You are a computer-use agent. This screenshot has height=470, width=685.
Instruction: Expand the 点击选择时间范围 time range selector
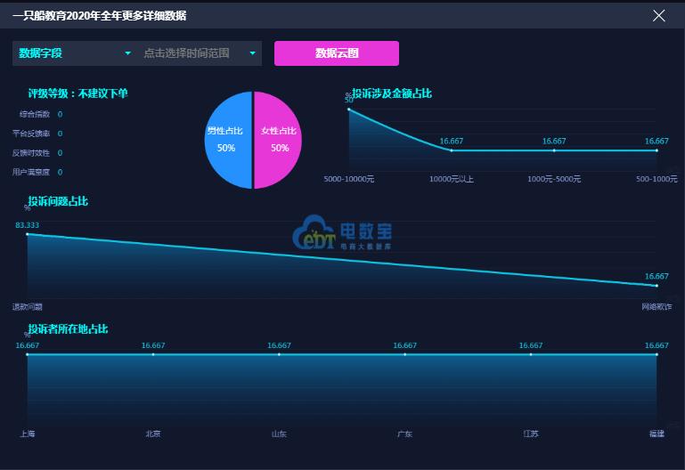200,53
